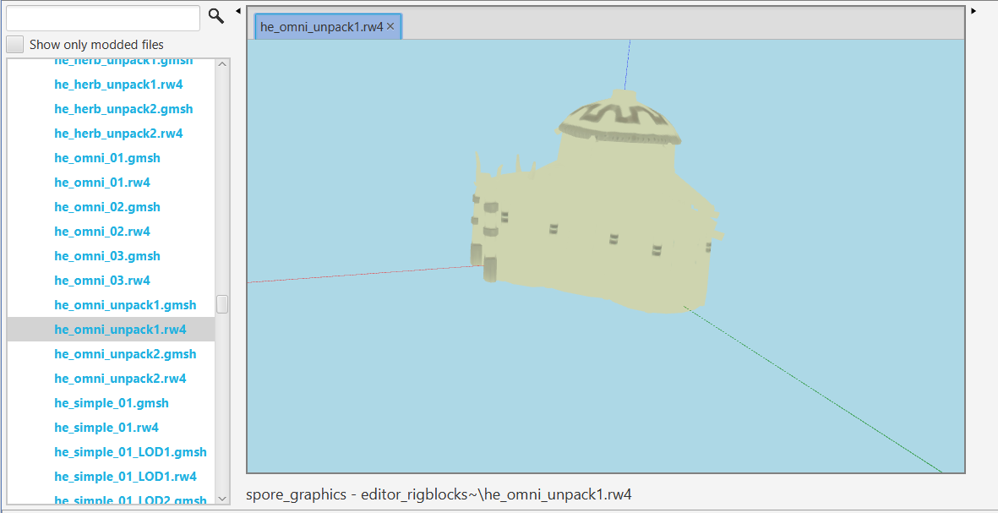998x513 pixels.
Task: Open he_omni_unpack2.gmsh
Action: click(x=125, y=353)
